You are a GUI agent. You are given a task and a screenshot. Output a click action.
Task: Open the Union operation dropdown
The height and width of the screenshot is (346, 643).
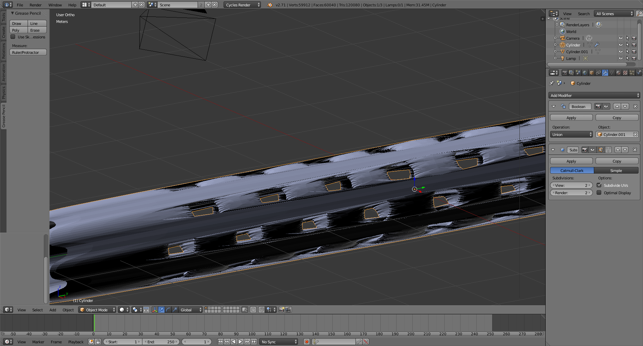(x=571, y=134)
